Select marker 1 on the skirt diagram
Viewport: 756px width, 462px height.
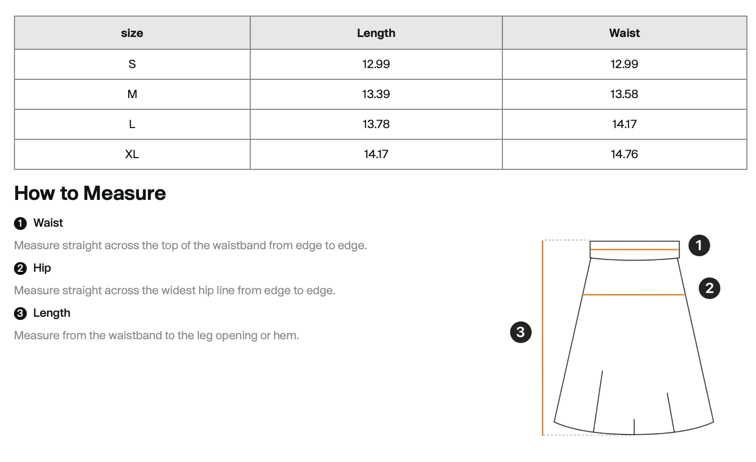point(699,245)
